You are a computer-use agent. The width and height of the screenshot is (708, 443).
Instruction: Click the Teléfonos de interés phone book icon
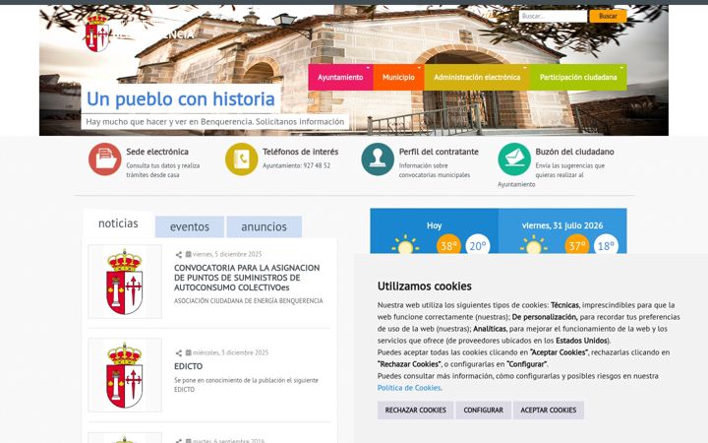(x=241, y=159)
